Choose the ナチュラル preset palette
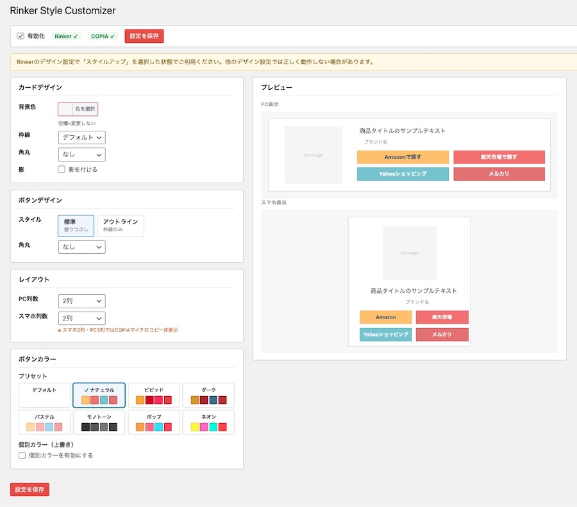Screen dimensions: 577x507 [x=99, y=395]
